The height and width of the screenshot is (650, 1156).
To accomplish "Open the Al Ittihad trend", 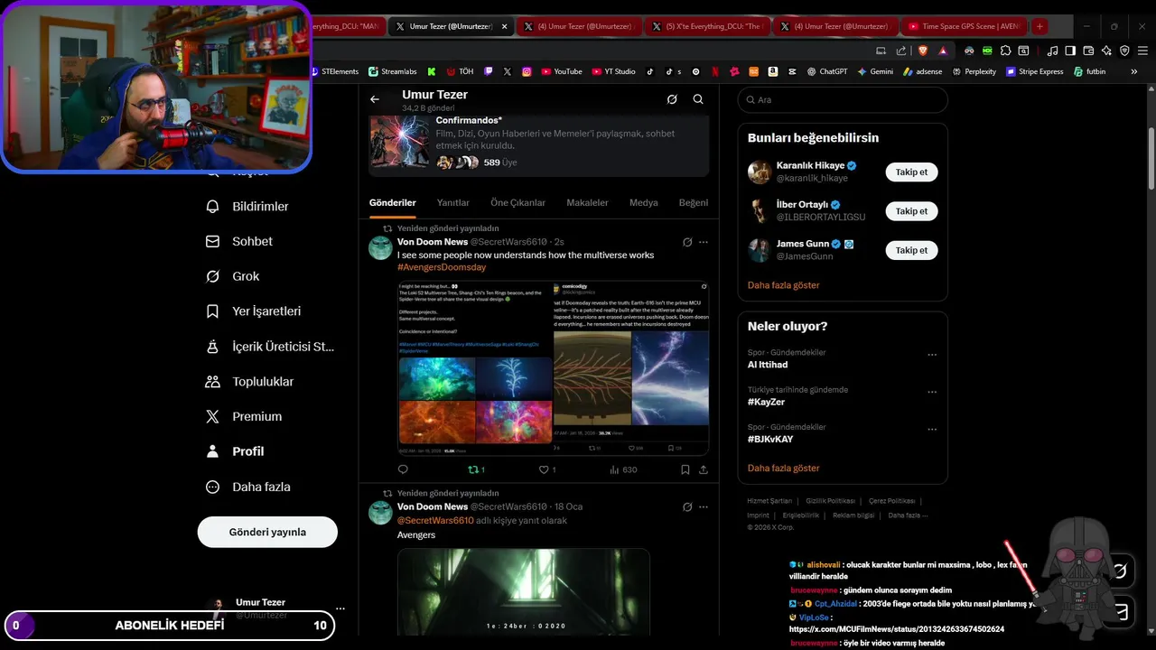I will [768, 365].
